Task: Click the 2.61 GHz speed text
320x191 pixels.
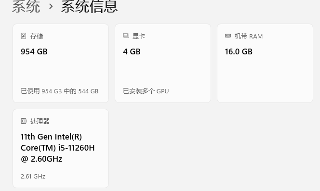Action: click(33, 176)
